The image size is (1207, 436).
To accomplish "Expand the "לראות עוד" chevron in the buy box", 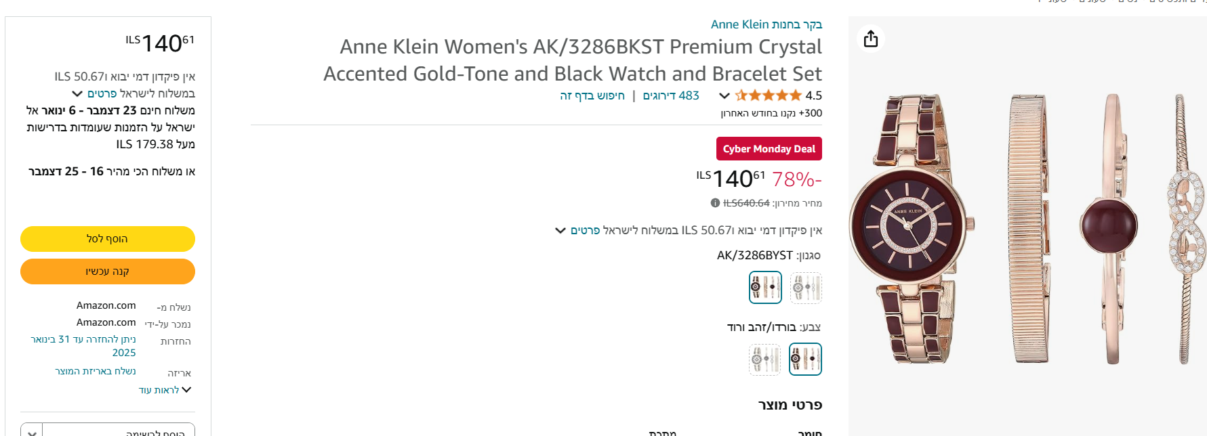I will tap(187, 390).
